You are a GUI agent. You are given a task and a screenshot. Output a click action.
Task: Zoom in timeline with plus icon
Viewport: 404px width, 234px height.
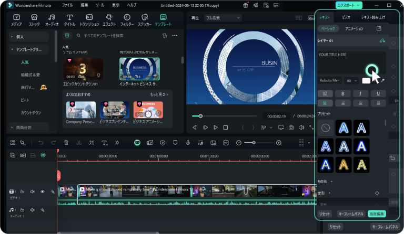pyautogui.click(x=278, y=143)
